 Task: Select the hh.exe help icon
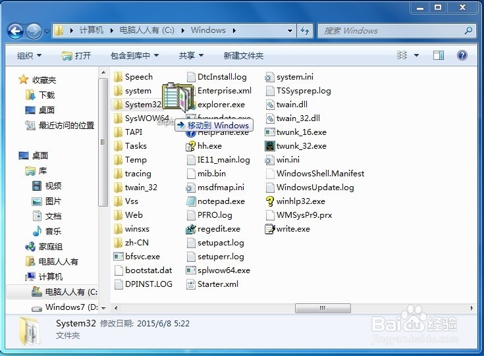pos(191,146)
